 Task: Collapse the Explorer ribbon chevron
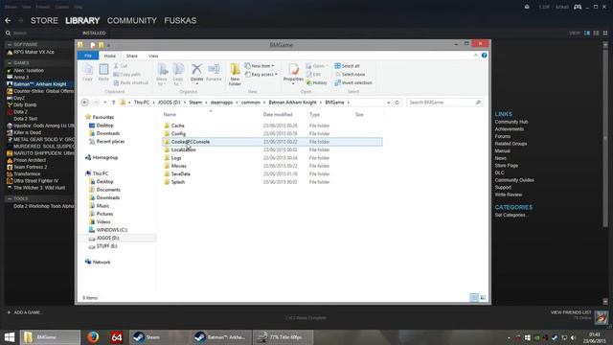[475, 56]
